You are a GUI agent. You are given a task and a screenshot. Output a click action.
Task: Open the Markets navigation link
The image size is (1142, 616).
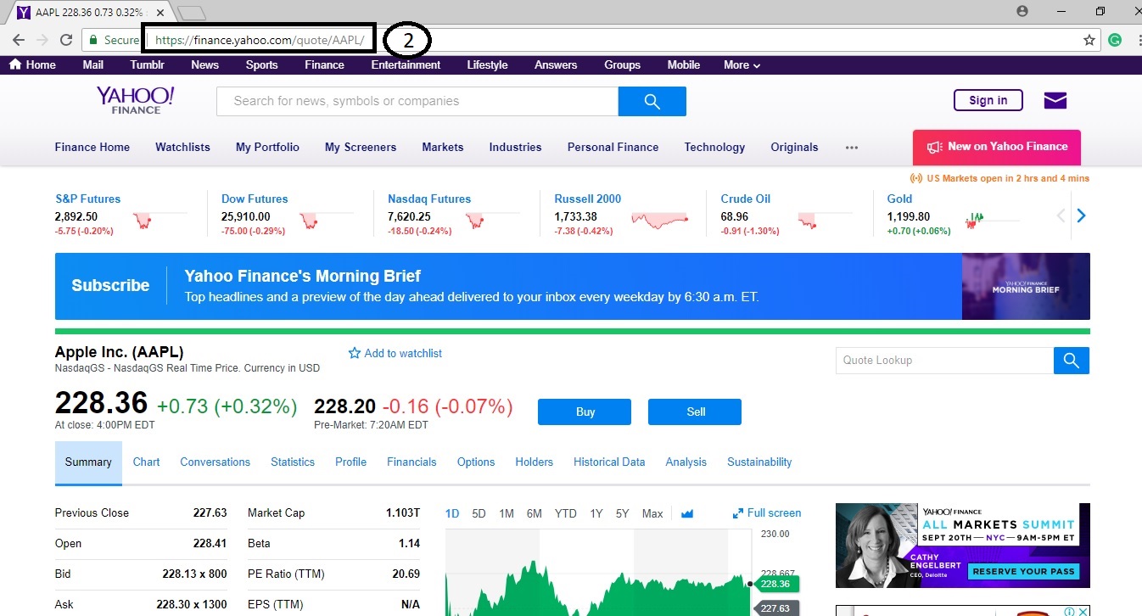tap(443, 147)
